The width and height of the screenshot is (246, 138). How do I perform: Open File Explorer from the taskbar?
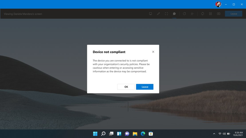pyautogui.click(x=135, y=134)
